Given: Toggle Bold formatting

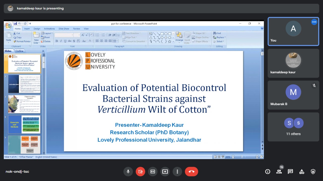Looking at the screenshot, I should [57, 41].
